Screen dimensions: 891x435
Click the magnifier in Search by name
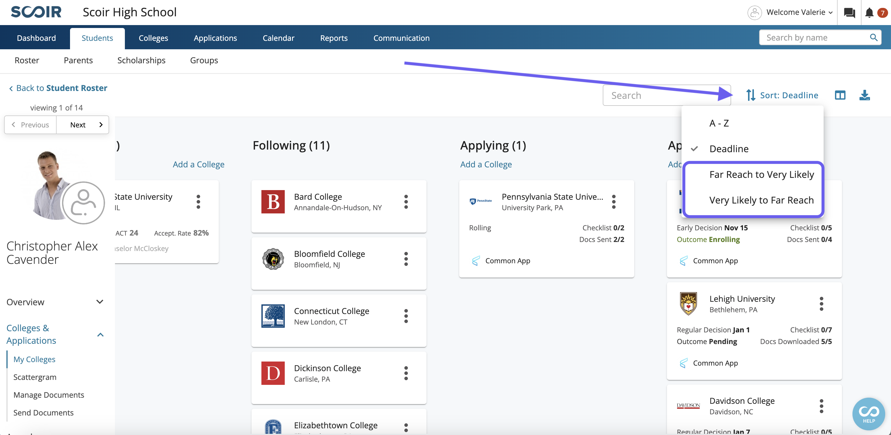874,37
